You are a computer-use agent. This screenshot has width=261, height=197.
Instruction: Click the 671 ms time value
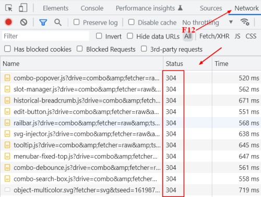[x=249, y=100]
